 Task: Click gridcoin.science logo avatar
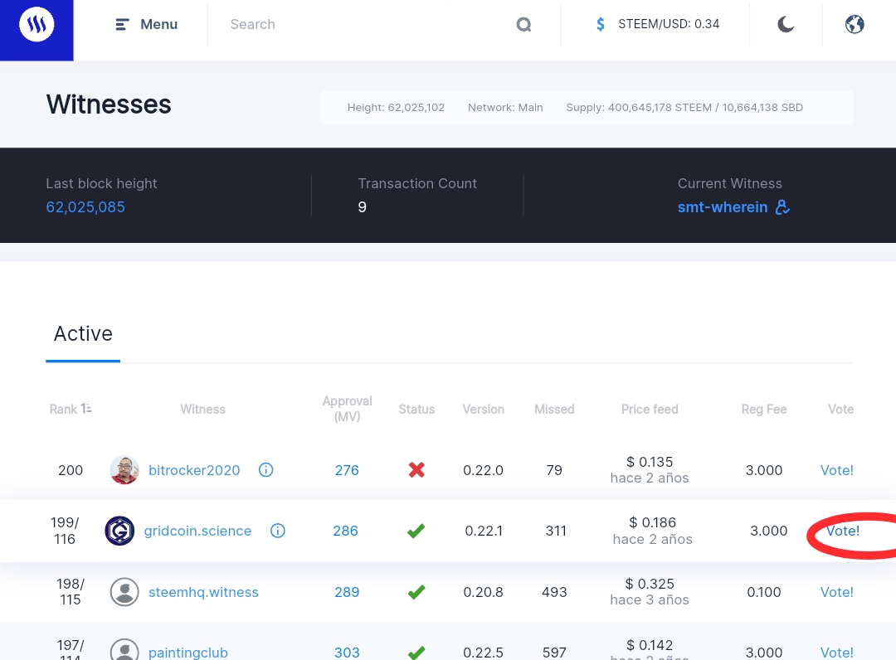coord(119,531)
